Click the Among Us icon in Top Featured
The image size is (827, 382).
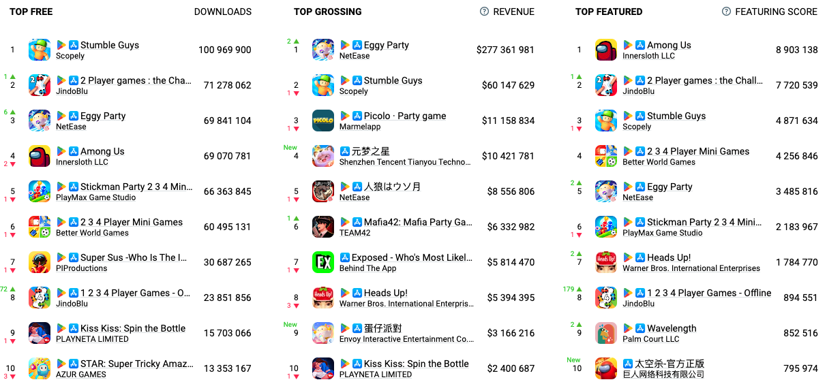point(606,50)
